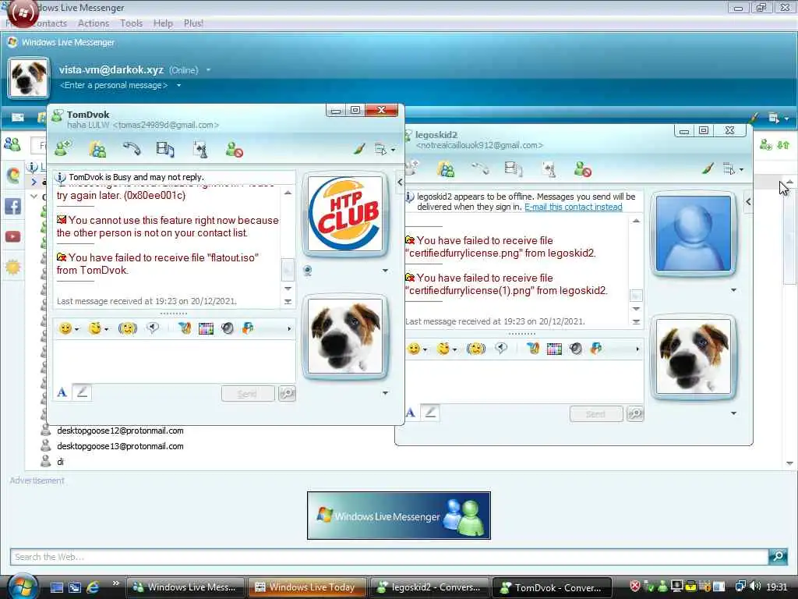
Task: Open color scheme paintbrush in TomDvok window
Action: coord(359,149)
